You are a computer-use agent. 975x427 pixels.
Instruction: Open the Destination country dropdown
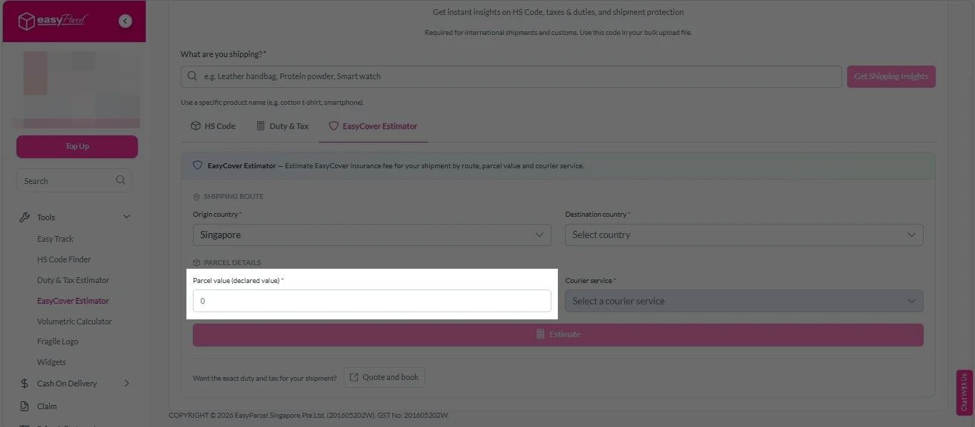[744, 235]
